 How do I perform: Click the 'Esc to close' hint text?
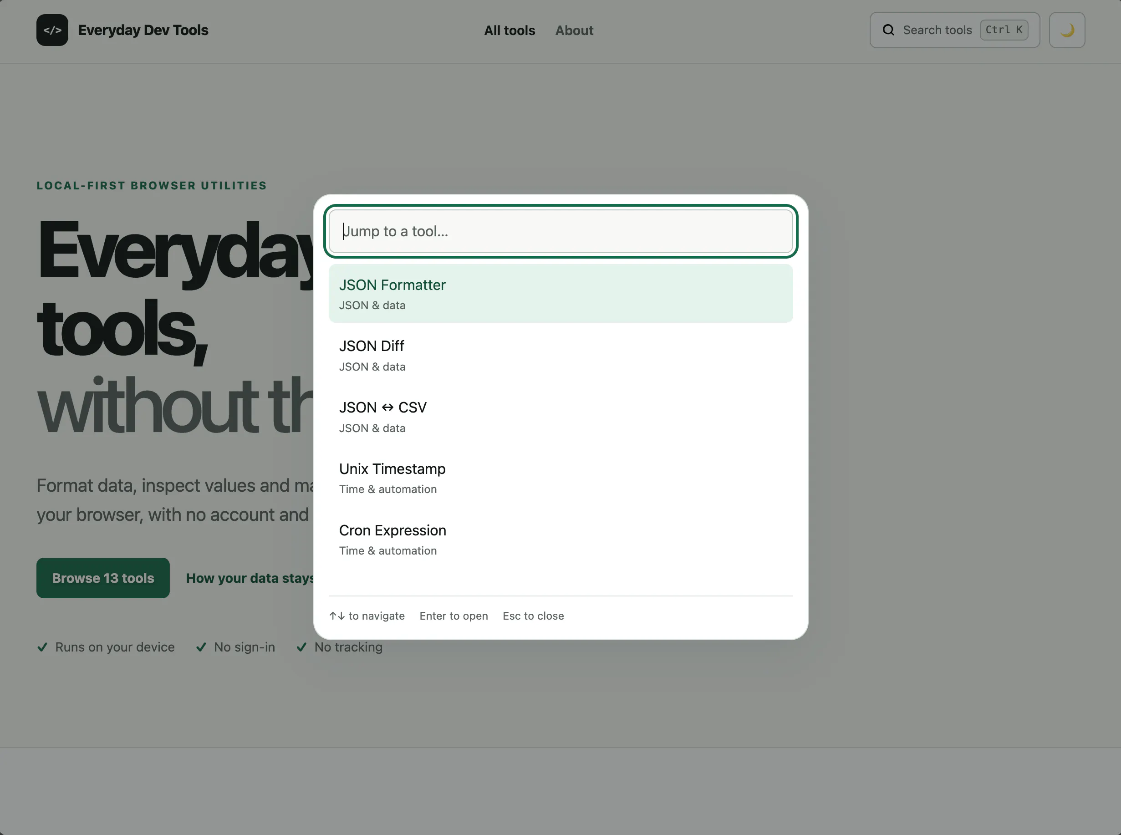coord(533,616)
